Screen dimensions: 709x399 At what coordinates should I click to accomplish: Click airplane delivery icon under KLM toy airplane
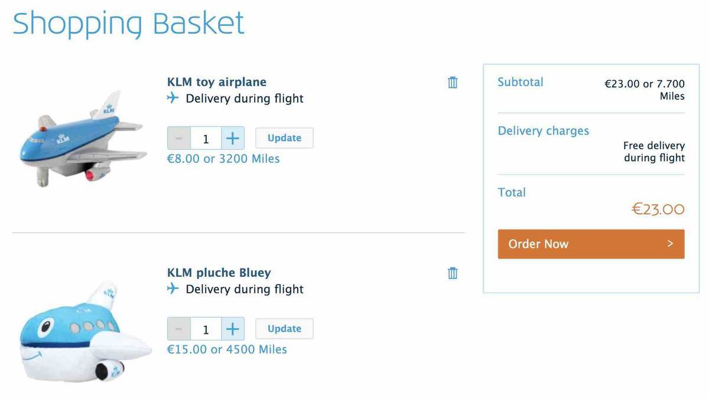click(x=173, y=98)
